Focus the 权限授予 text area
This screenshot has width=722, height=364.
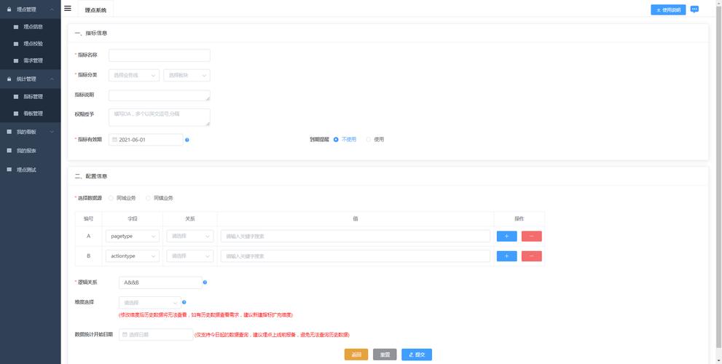pos(160,117)
